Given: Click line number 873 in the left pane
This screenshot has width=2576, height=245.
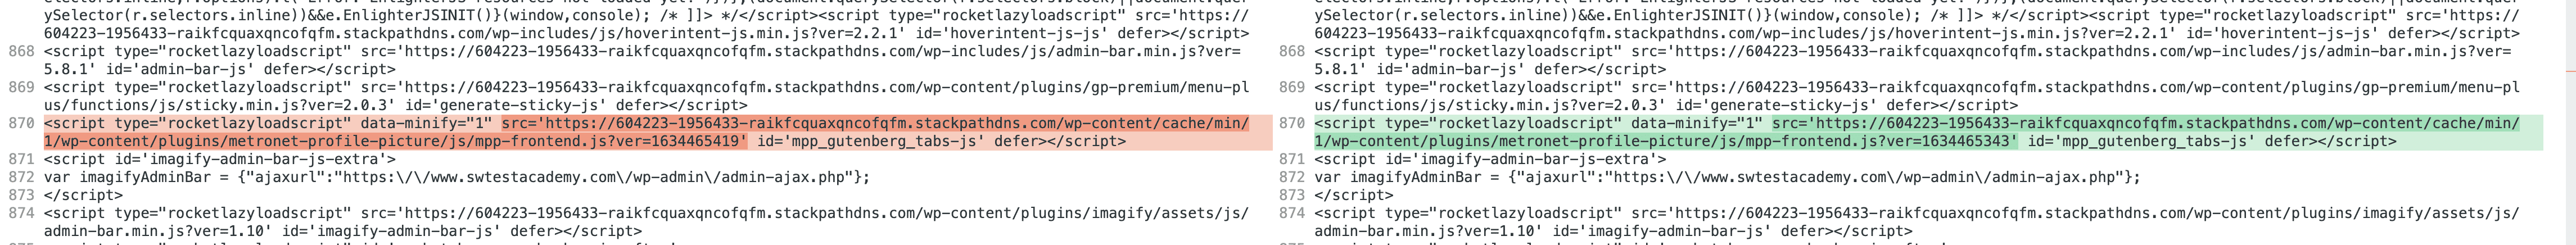Looking at the screenshot, I should click(x=20, y=195).
